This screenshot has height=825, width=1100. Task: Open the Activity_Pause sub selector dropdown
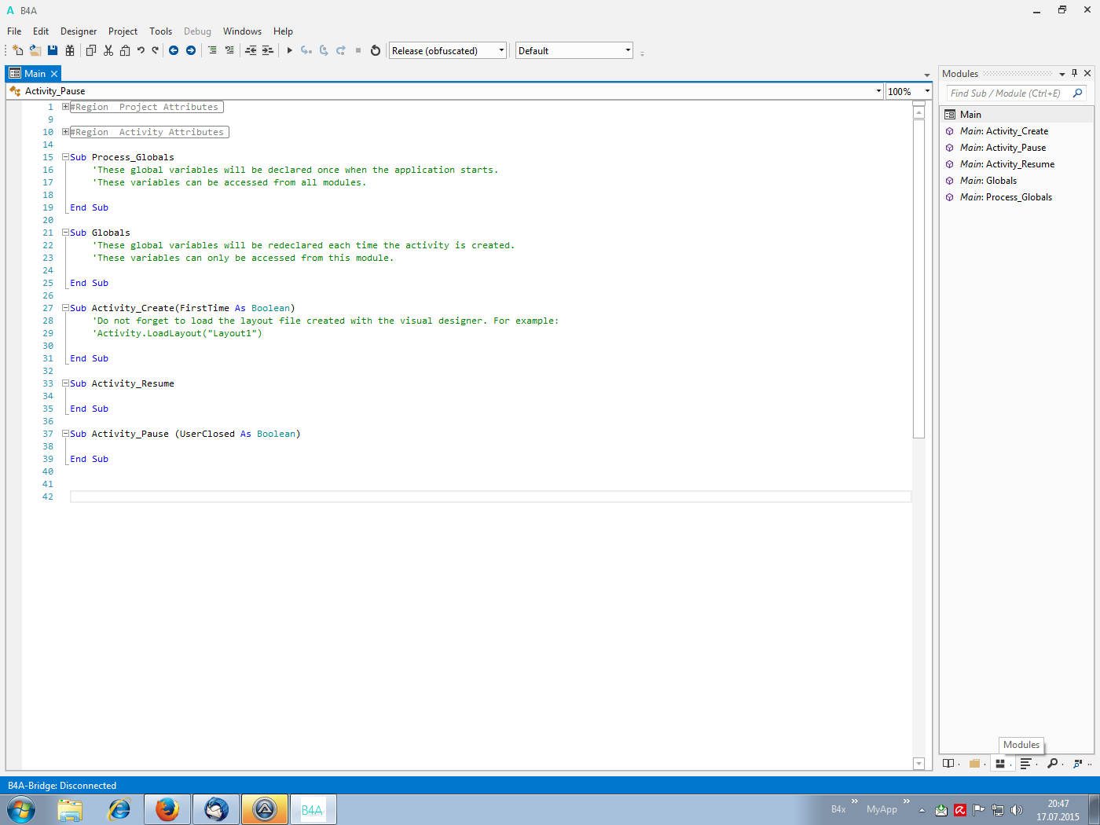tap(878, 91)
